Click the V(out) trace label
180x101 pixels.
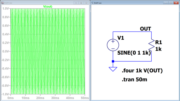coord(48,6)
